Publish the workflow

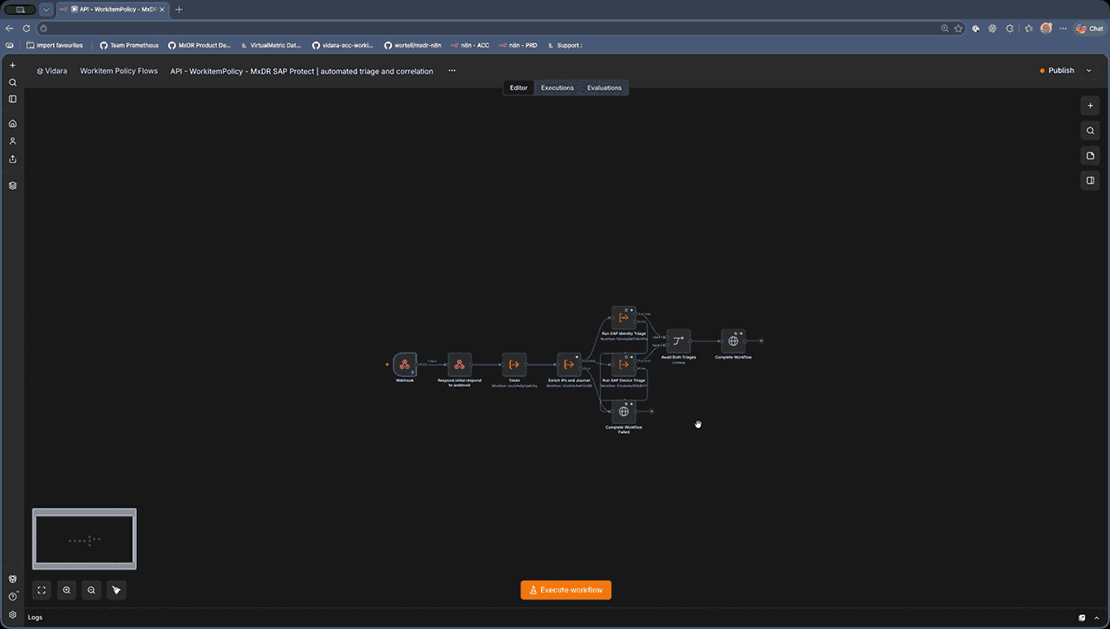tap(1056, 71)
